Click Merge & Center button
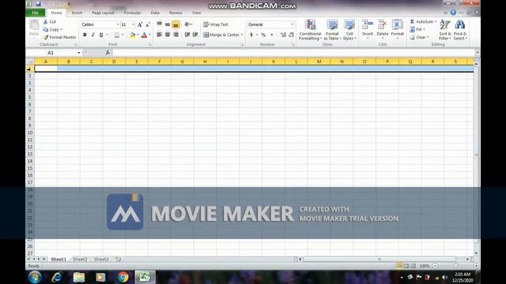The width and height of the screenshot is (506, 284). click(x=221, y=35)
